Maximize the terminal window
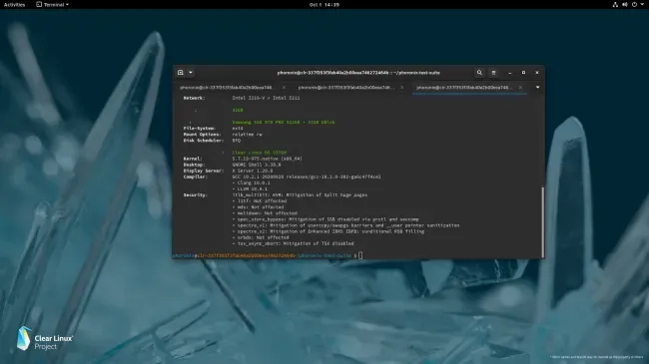The height and width of the screenshot is (364, 649). coord(523,73)
